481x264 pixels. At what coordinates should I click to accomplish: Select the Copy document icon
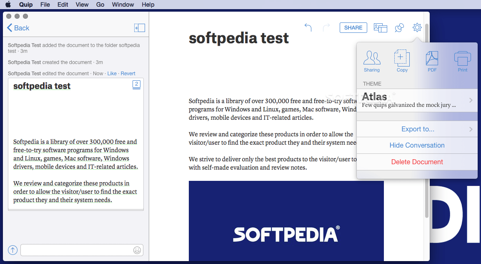[x=402, y=60]
